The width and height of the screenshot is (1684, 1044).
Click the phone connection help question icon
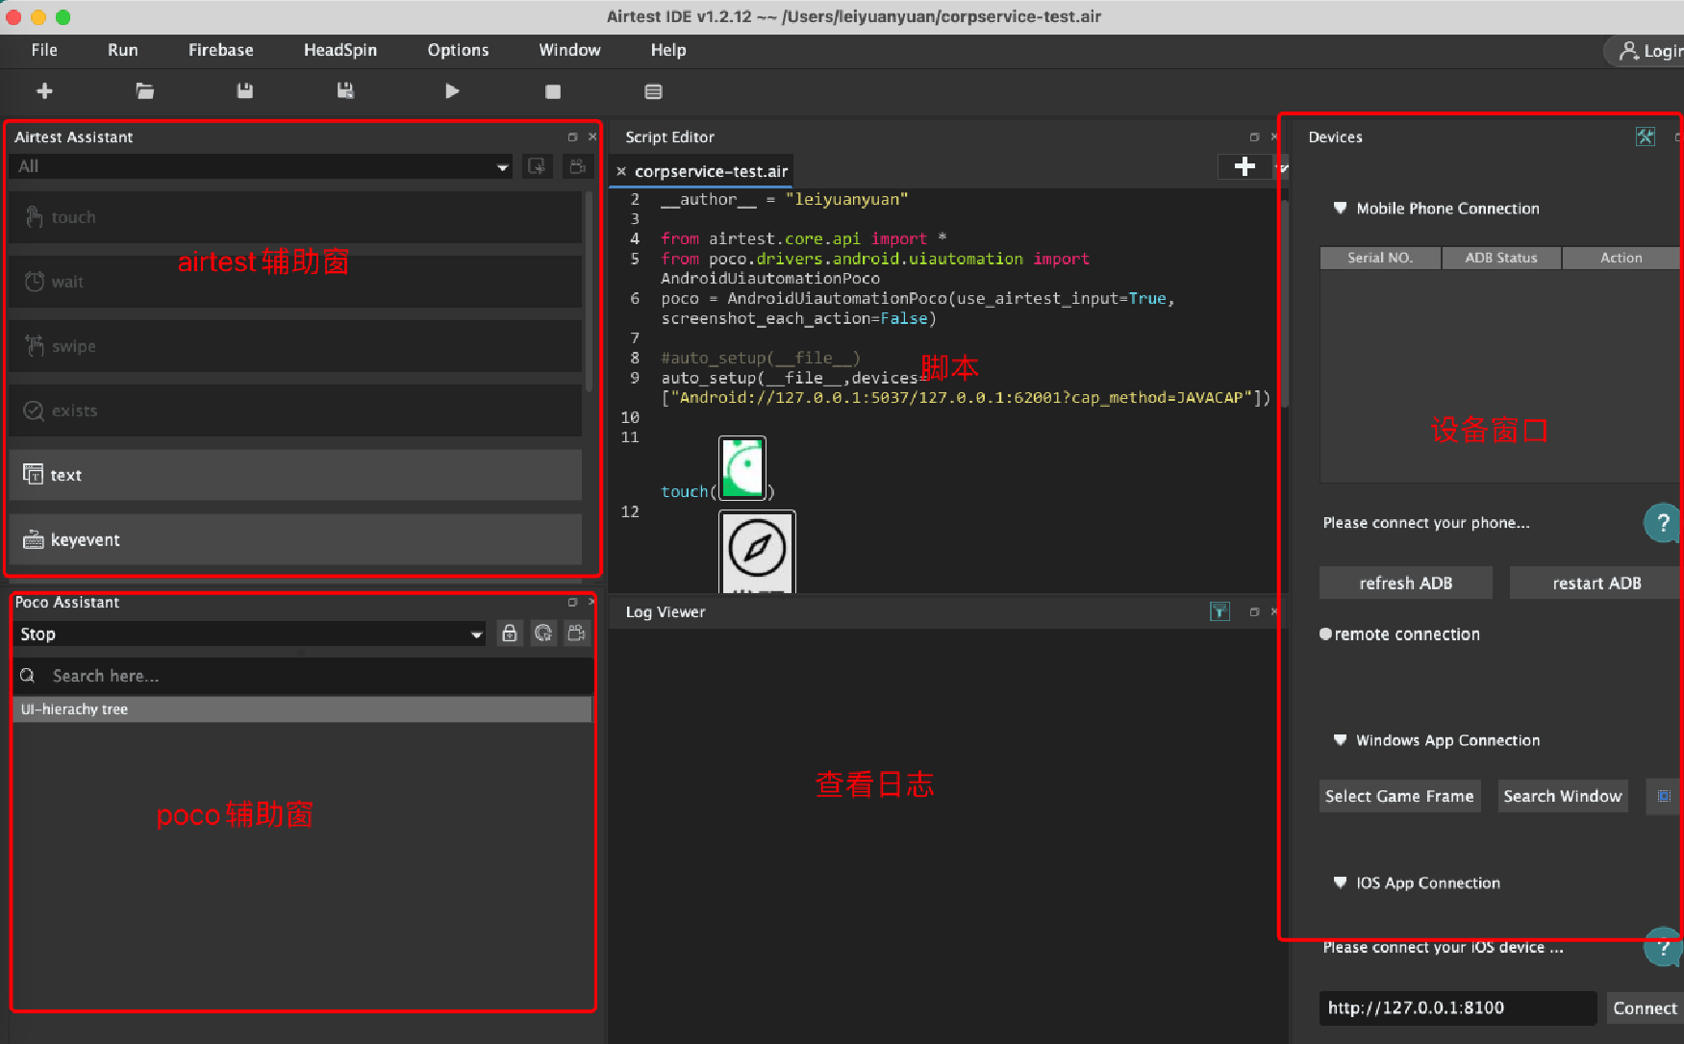(x=1663, y=523)
